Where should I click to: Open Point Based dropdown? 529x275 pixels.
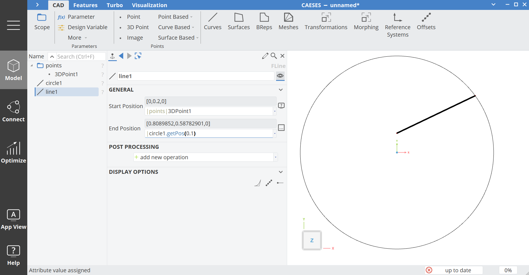coord(175,17)
